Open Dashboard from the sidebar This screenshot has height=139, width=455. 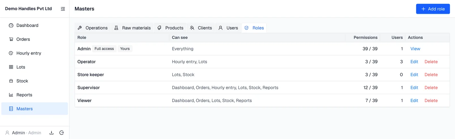[35, 25]
